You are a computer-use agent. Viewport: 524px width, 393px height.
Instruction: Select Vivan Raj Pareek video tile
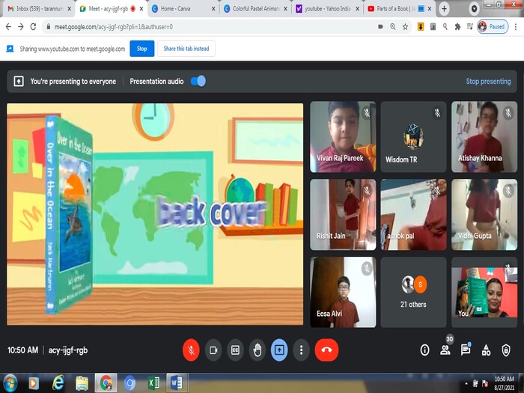(343, 137)
